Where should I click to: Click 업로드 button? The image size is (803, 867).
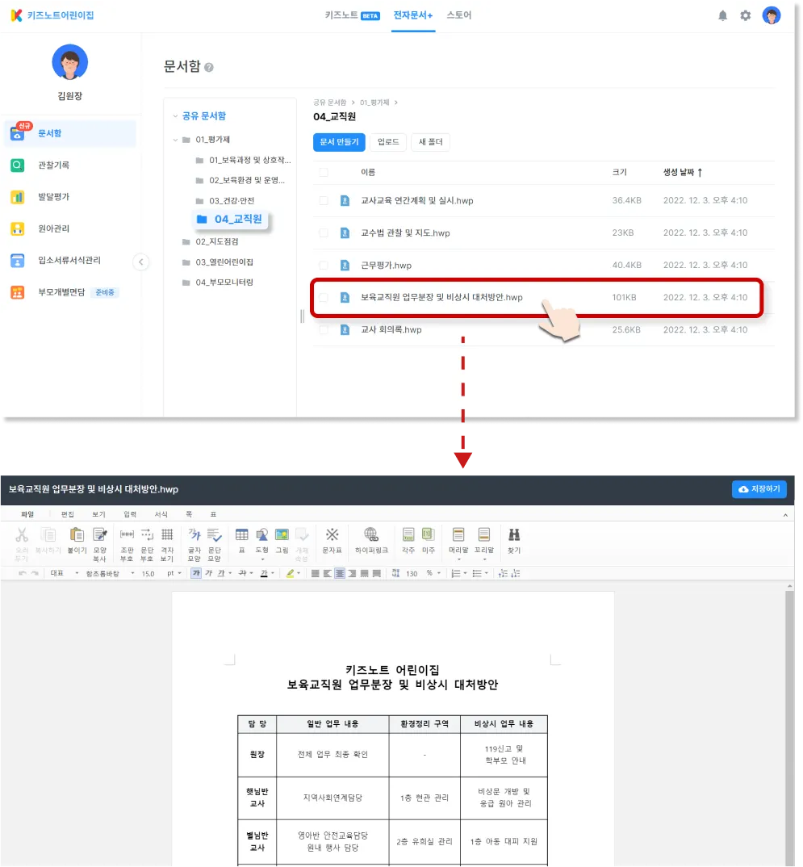388,142
